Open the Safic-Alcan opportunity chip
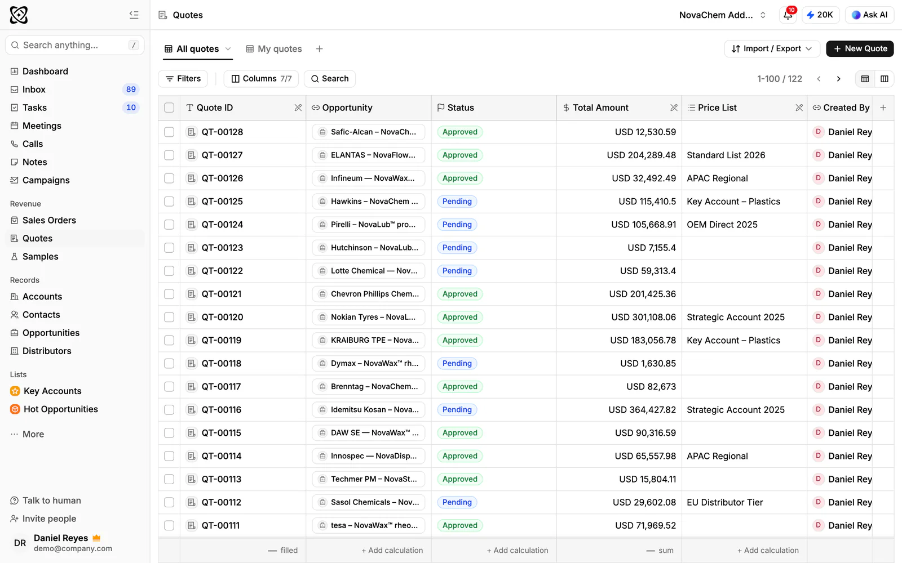Viewport: 902px width, 563px height. 368,132
